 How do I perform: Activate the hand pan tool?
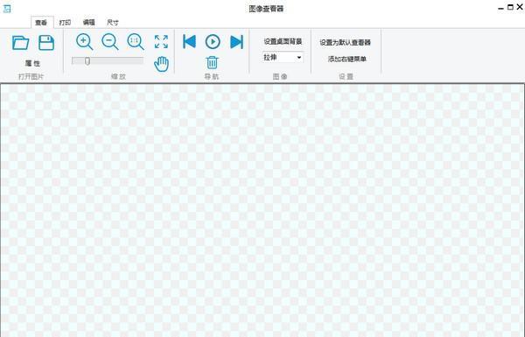coord(161,64)
